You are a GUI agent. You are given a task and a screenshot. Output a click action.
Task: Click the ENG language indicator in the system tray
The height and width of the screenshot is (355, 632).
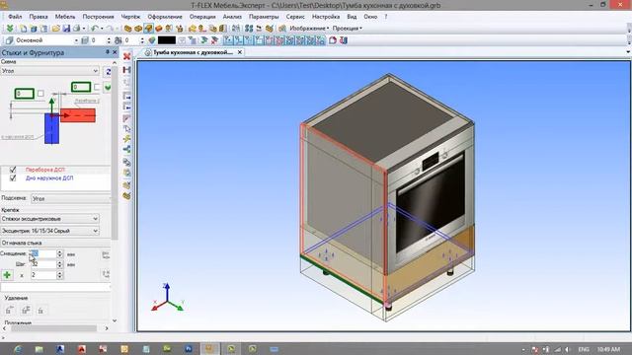pyautogui.click(x=584, y=349)
